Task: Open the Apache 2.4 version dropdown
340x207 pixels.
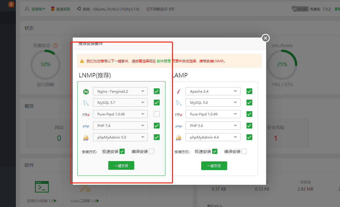Action: [x=213, y=91]
